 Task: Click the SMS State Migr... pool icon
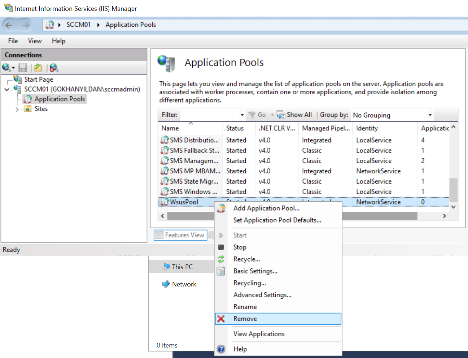[x=165, y=181]
